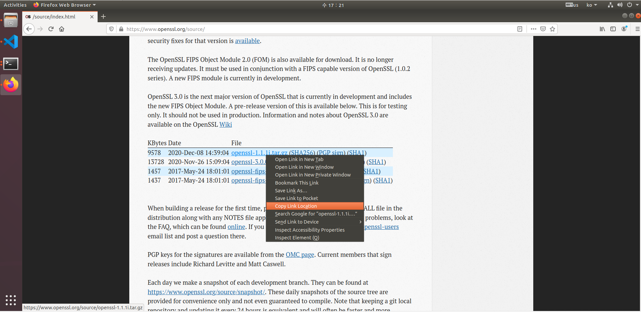Open the network status indicator
Image resolution: width=641 pixels, height=312 pixels.
tap(610, 5)
